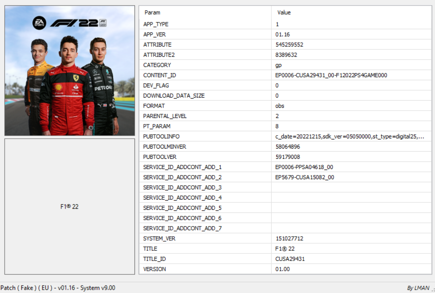Select the ATTRIBUTE2 parameter name
This screenshot has width=435, height=293.
click(x=159, y=55)
